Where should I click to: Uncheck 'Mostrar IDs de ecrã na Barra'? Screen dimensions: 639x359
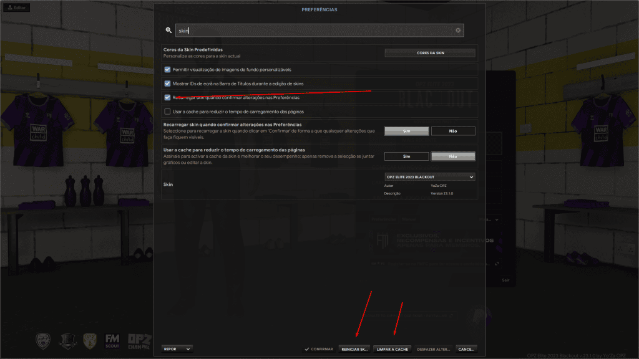point(167,84)
